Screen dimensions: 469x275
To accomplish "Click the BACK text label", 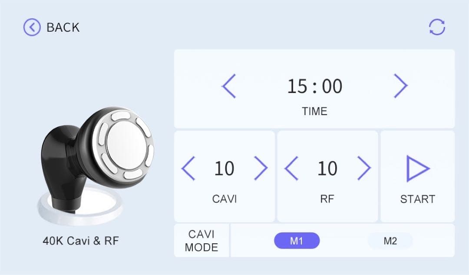I will coord(63,27).
